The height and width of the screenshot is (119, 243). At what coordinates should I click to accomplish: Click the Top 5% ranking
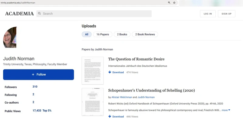click(x=47, y=111)
